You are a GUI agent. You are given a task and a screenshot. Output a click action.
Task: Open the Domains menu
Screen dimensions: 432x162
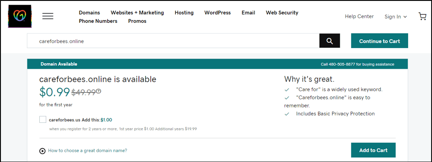pyautogui.click(x=89, y=13)
